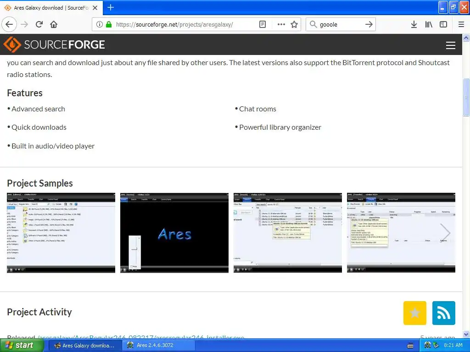Bookmark this page with the star
This screenshot has height=352, width=470.
pos(294,24)
